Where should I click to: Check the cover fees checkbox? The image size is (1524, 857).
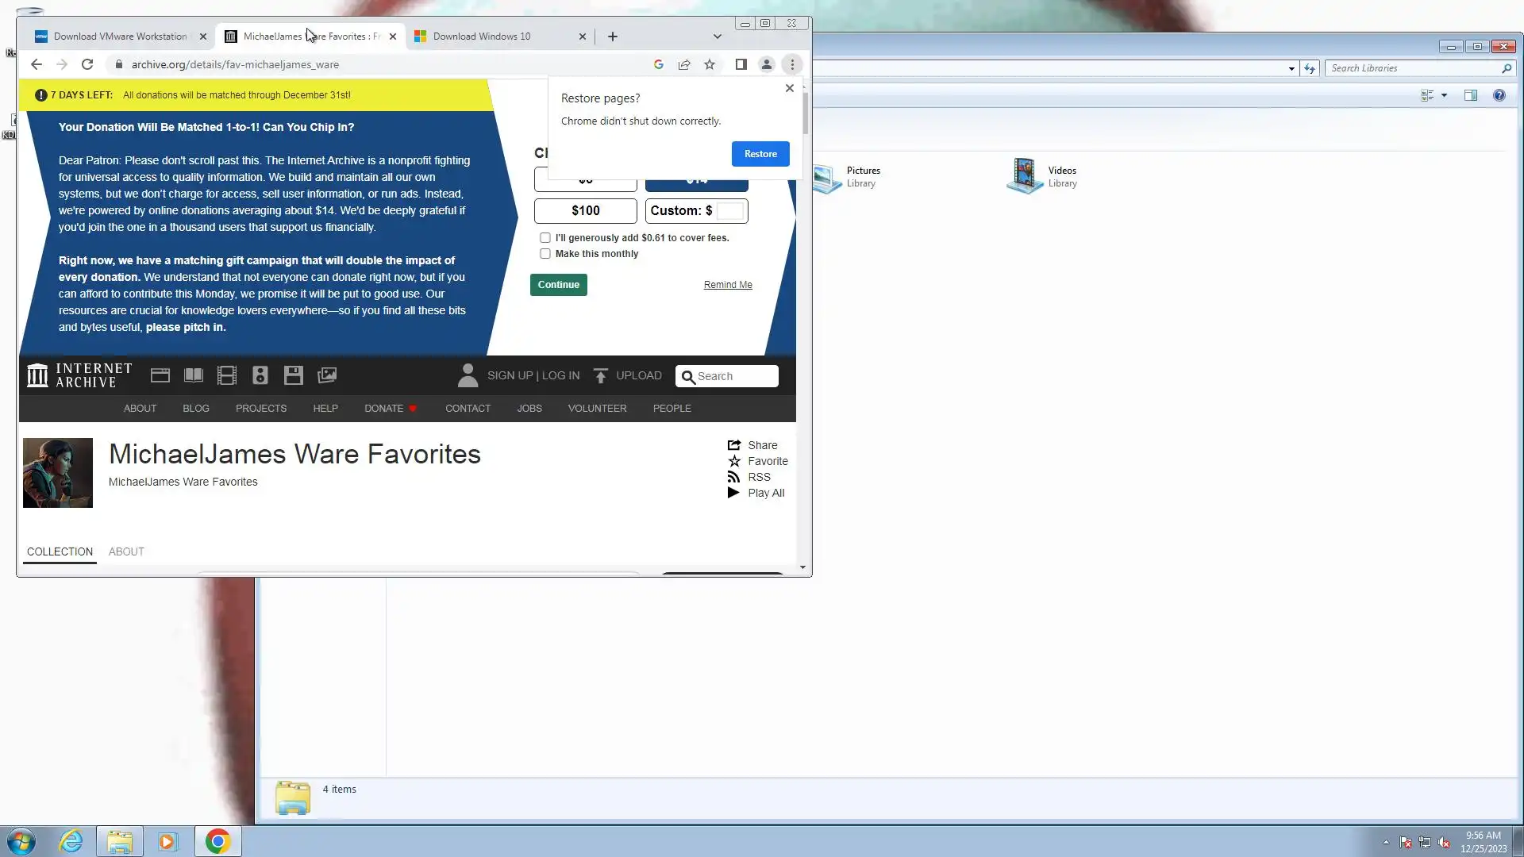coord(545,238)
